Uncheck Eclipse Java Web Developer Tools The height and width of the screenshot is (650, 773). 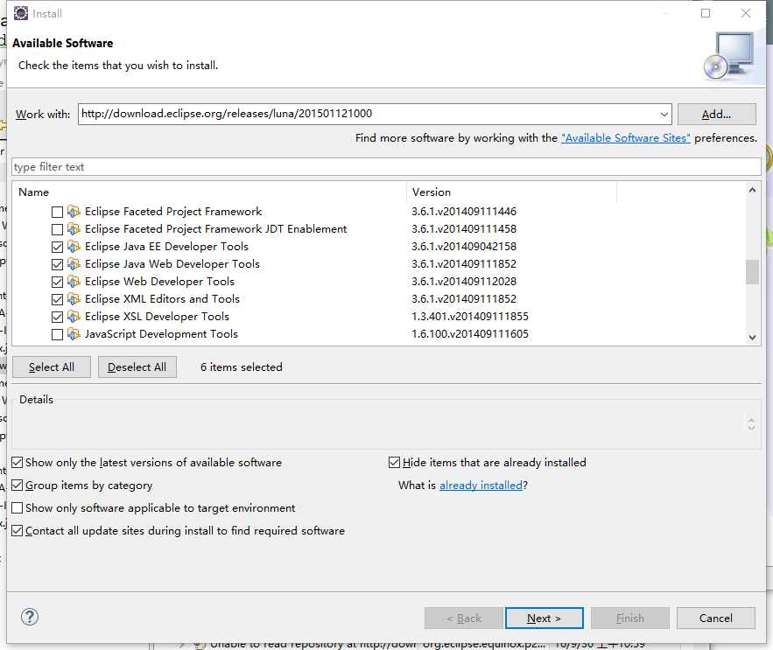pyautogui.click(x=57, y=264)
